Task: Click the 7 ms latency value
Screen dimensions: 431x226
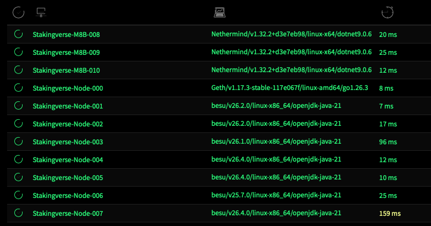Action: (386, 106)
